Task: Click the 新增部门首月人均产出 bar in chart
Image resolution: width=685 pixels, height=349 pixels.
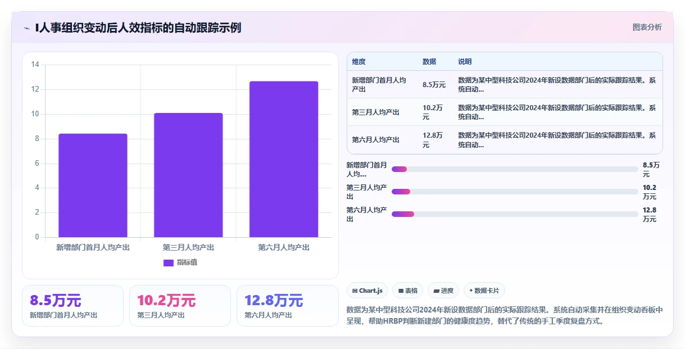Action: pyautogui.click(x=93, y=185)
